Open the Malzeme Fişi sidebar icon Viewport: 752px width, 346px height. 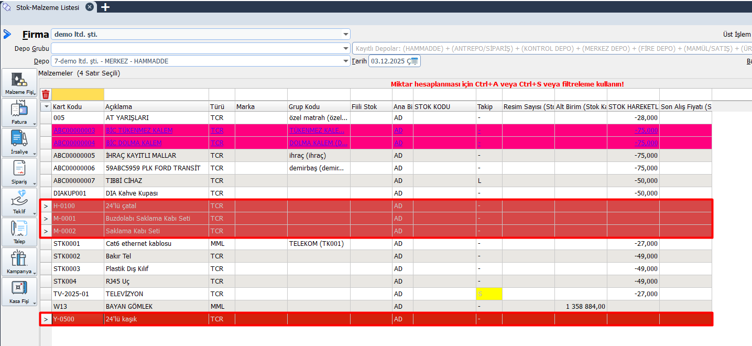pos(19,81)
